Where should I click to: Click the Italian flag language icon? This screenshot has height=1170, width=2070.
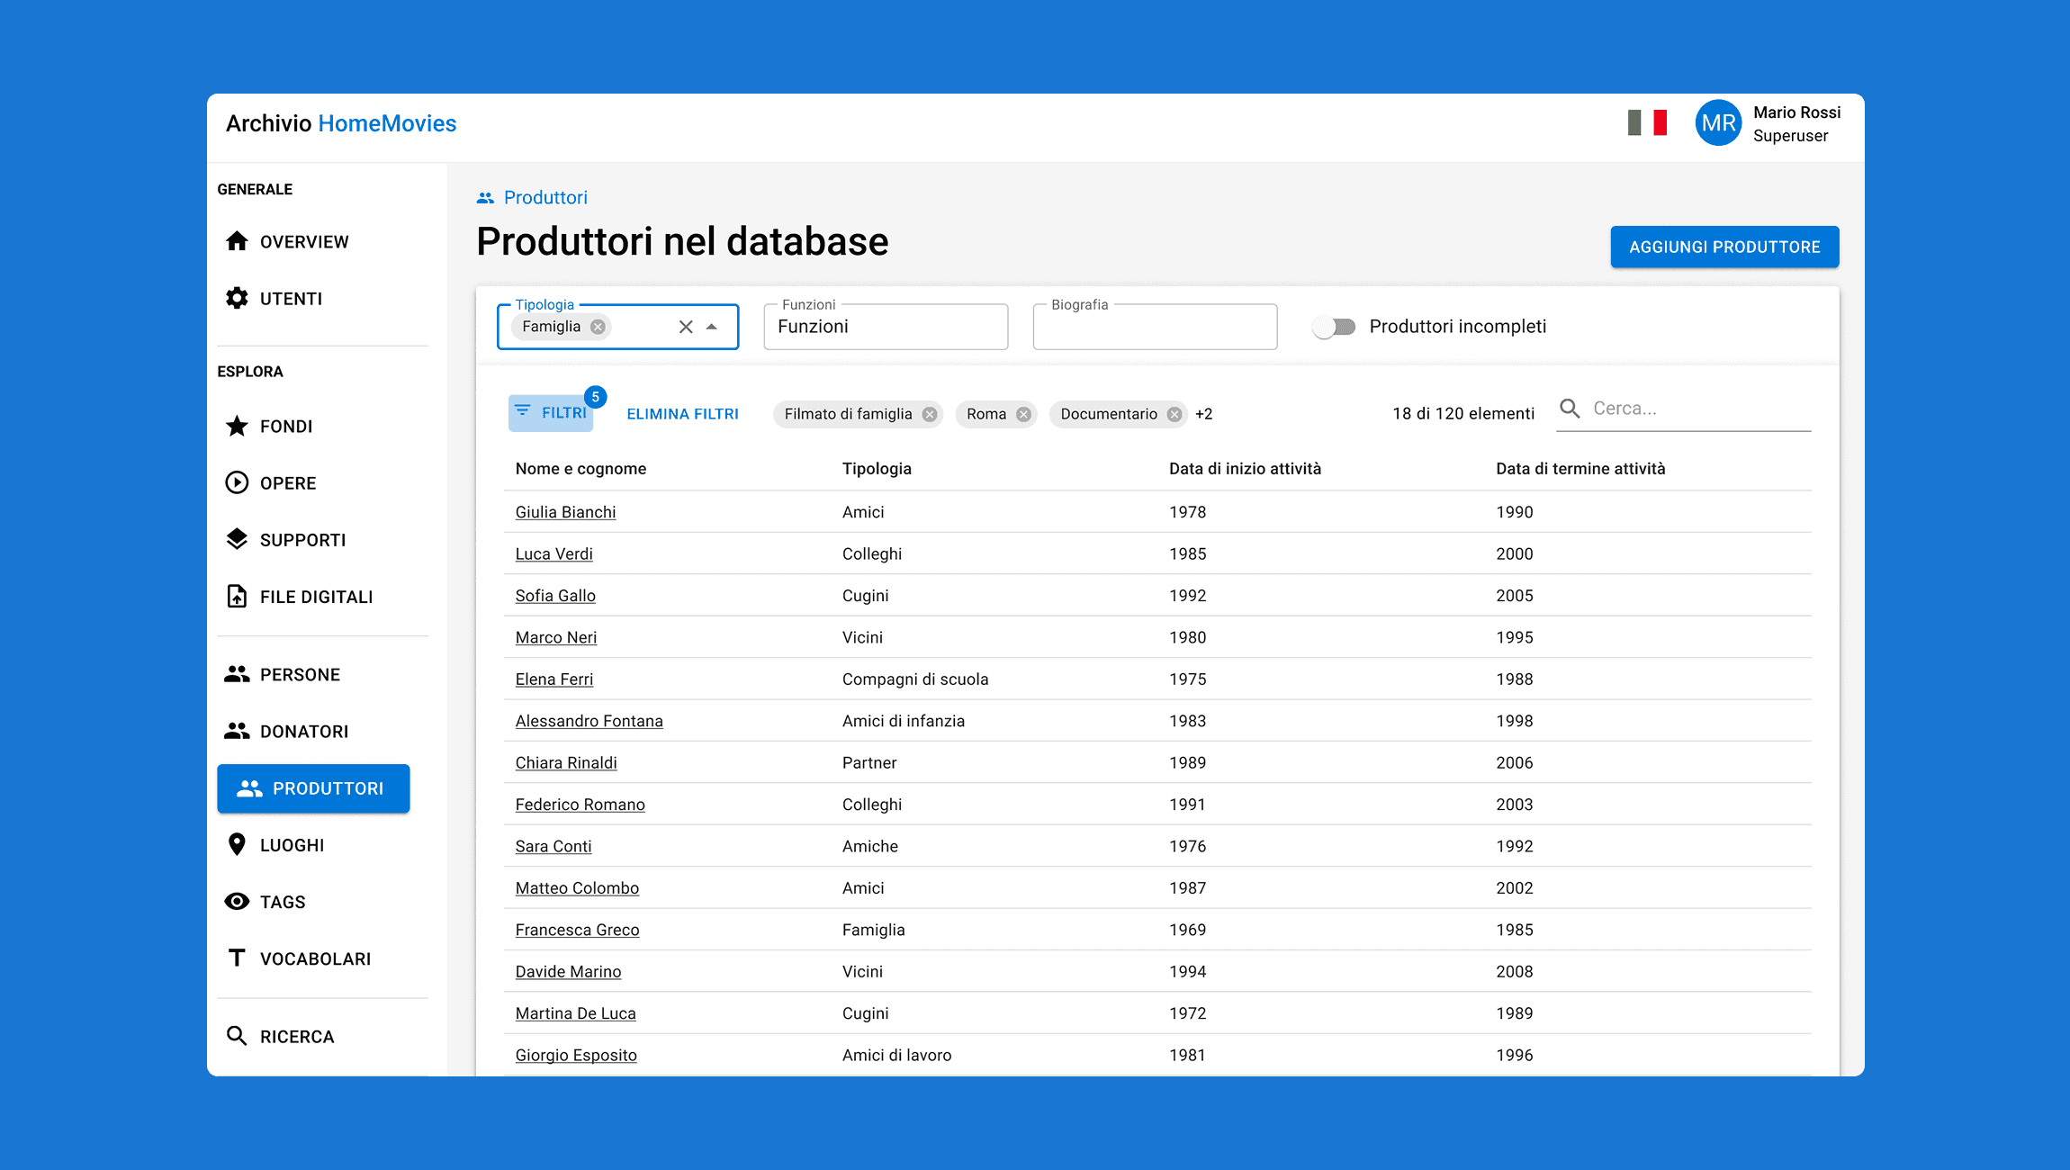coord(1647,122)
